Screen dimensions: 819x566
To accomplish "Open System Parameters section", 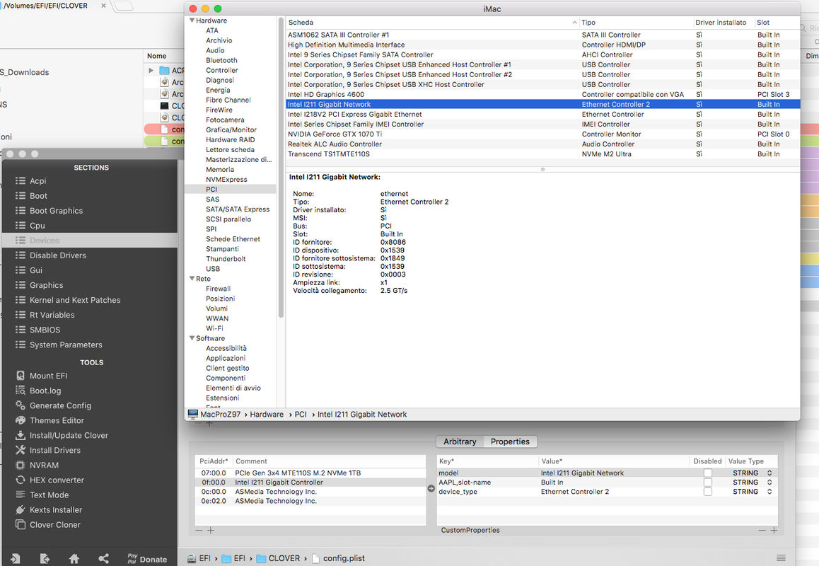I will 66,345.
